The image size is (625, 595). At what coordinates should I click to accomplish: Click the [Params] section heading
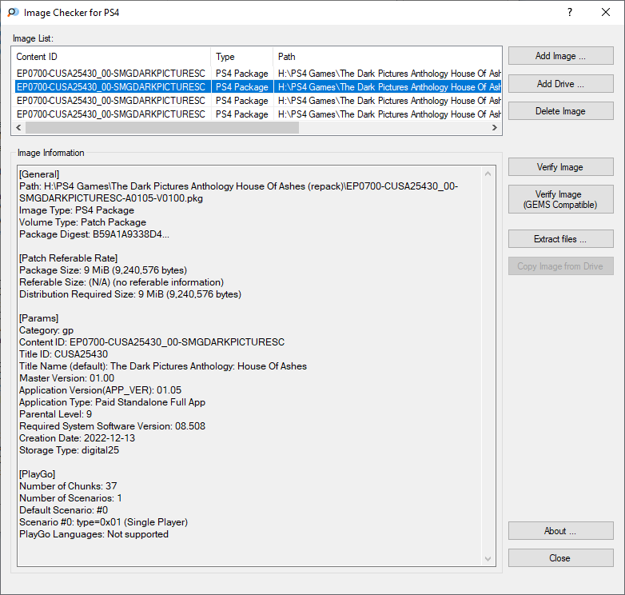click(x=38, y=318)
